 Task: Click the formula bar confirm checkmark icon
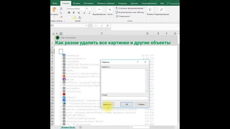tap(102, 25)
